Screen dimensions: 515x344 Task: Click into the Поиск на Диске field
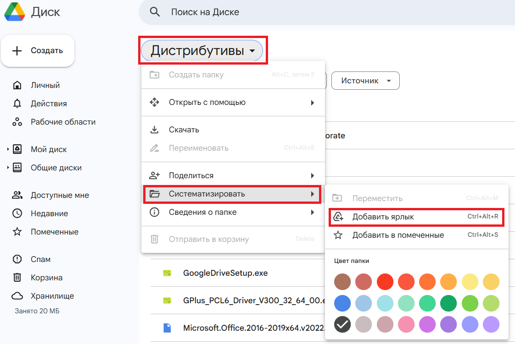[275, 12]
